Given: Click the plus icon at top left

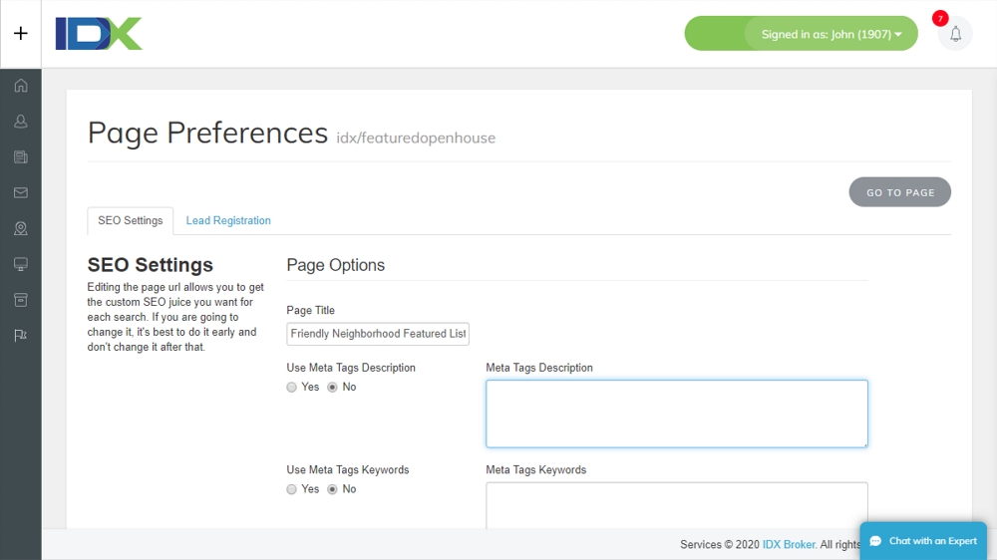Looking at the screenshot, I should [20, 33].
